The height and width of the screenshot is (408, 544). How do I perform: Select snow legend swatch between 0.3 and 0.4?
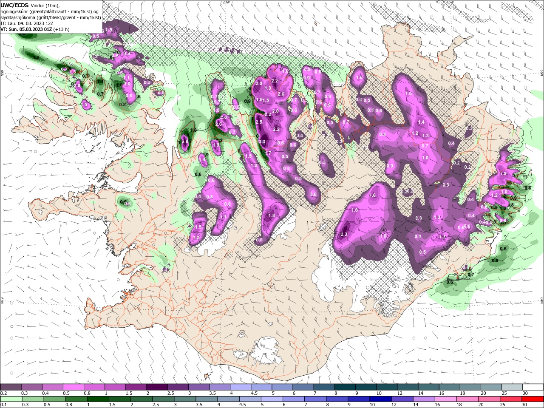coord(32,387)
